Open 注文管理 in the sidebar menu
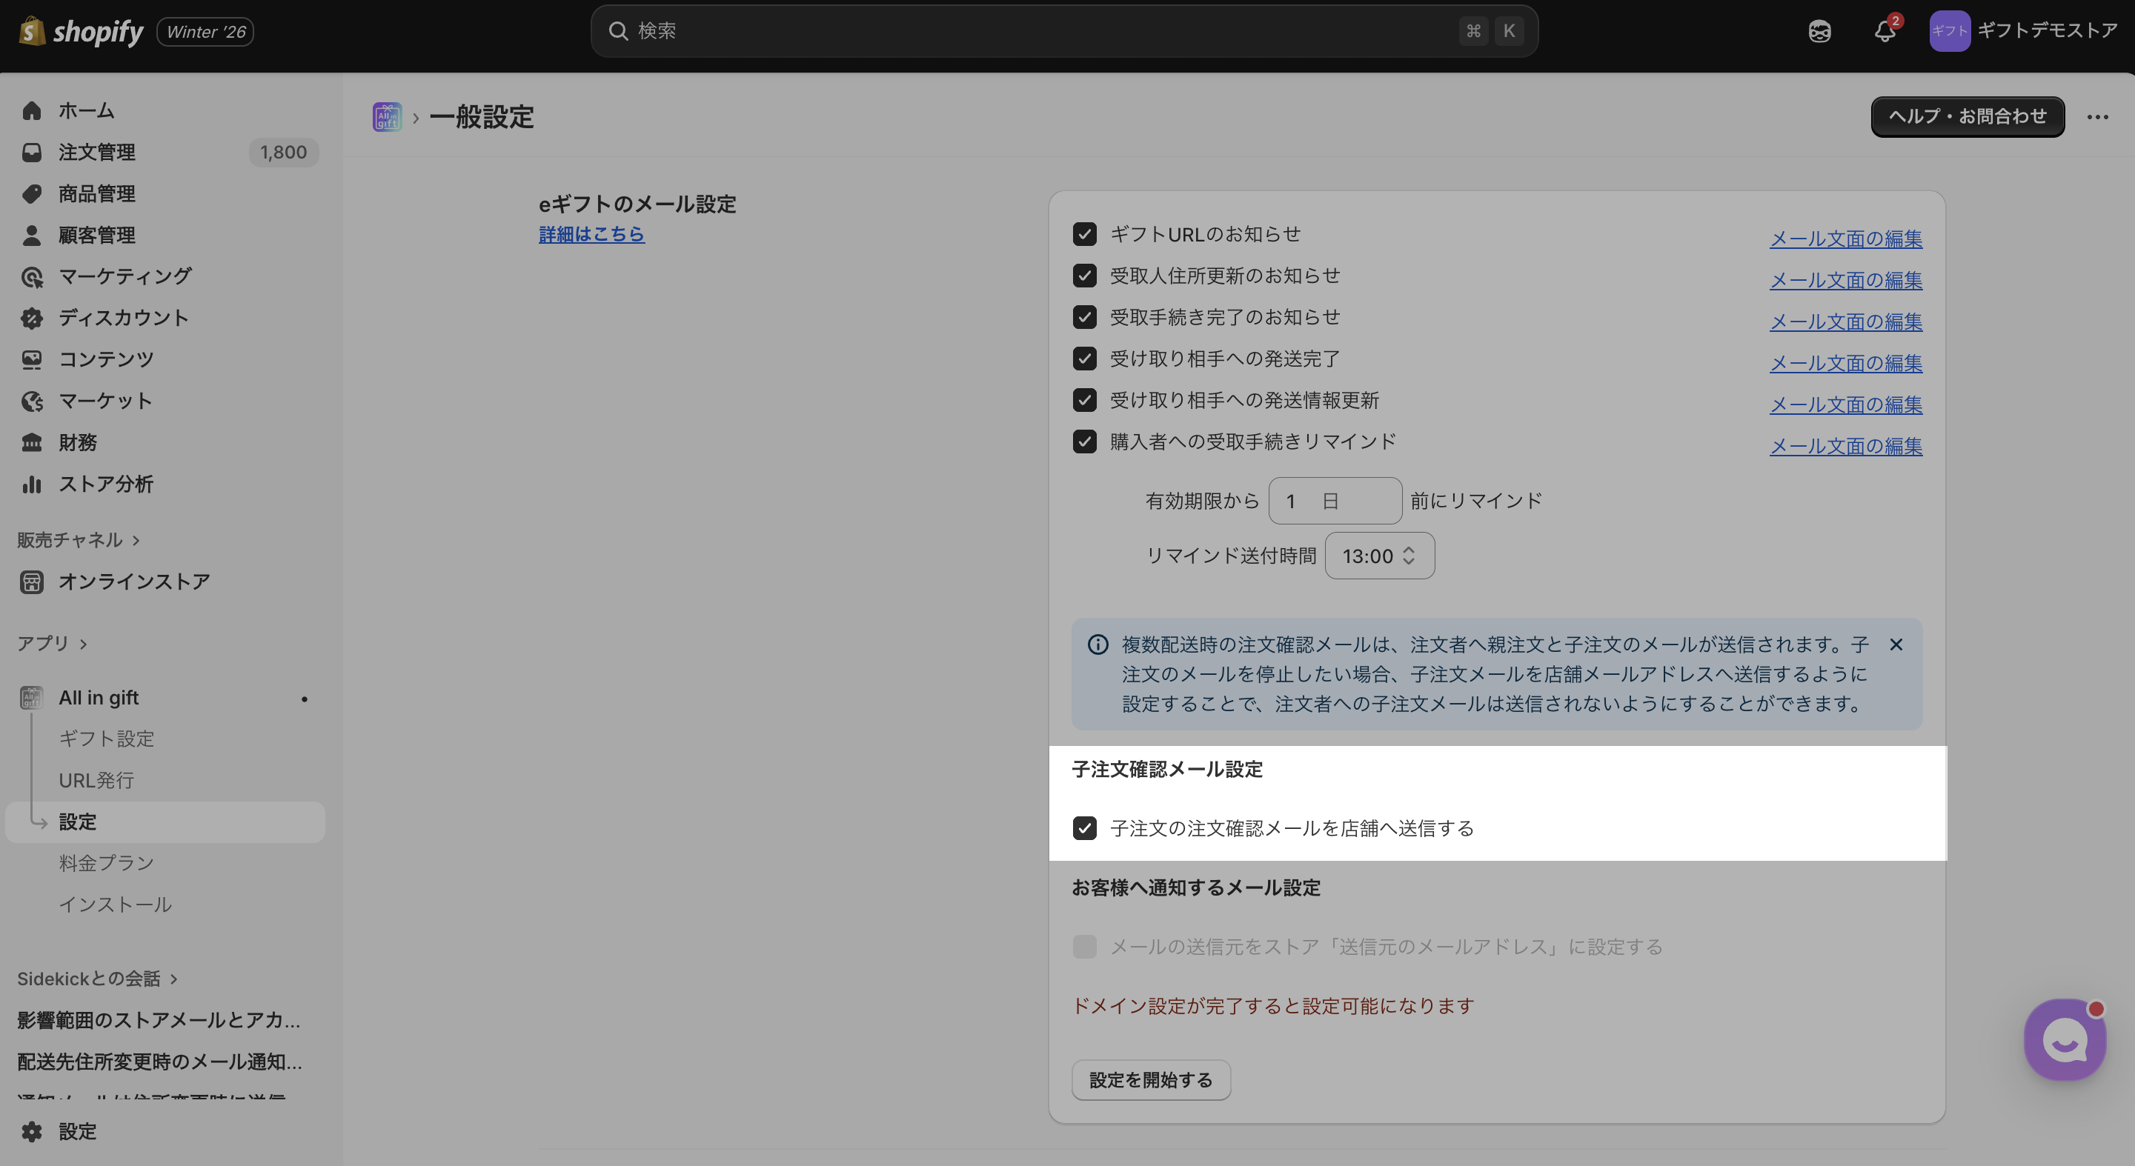2135x1166 pixels. pos(97,153)
